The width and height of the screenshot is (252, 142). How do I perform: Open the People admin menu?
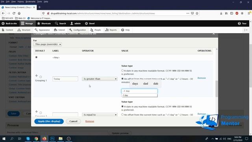pos(95,30)
